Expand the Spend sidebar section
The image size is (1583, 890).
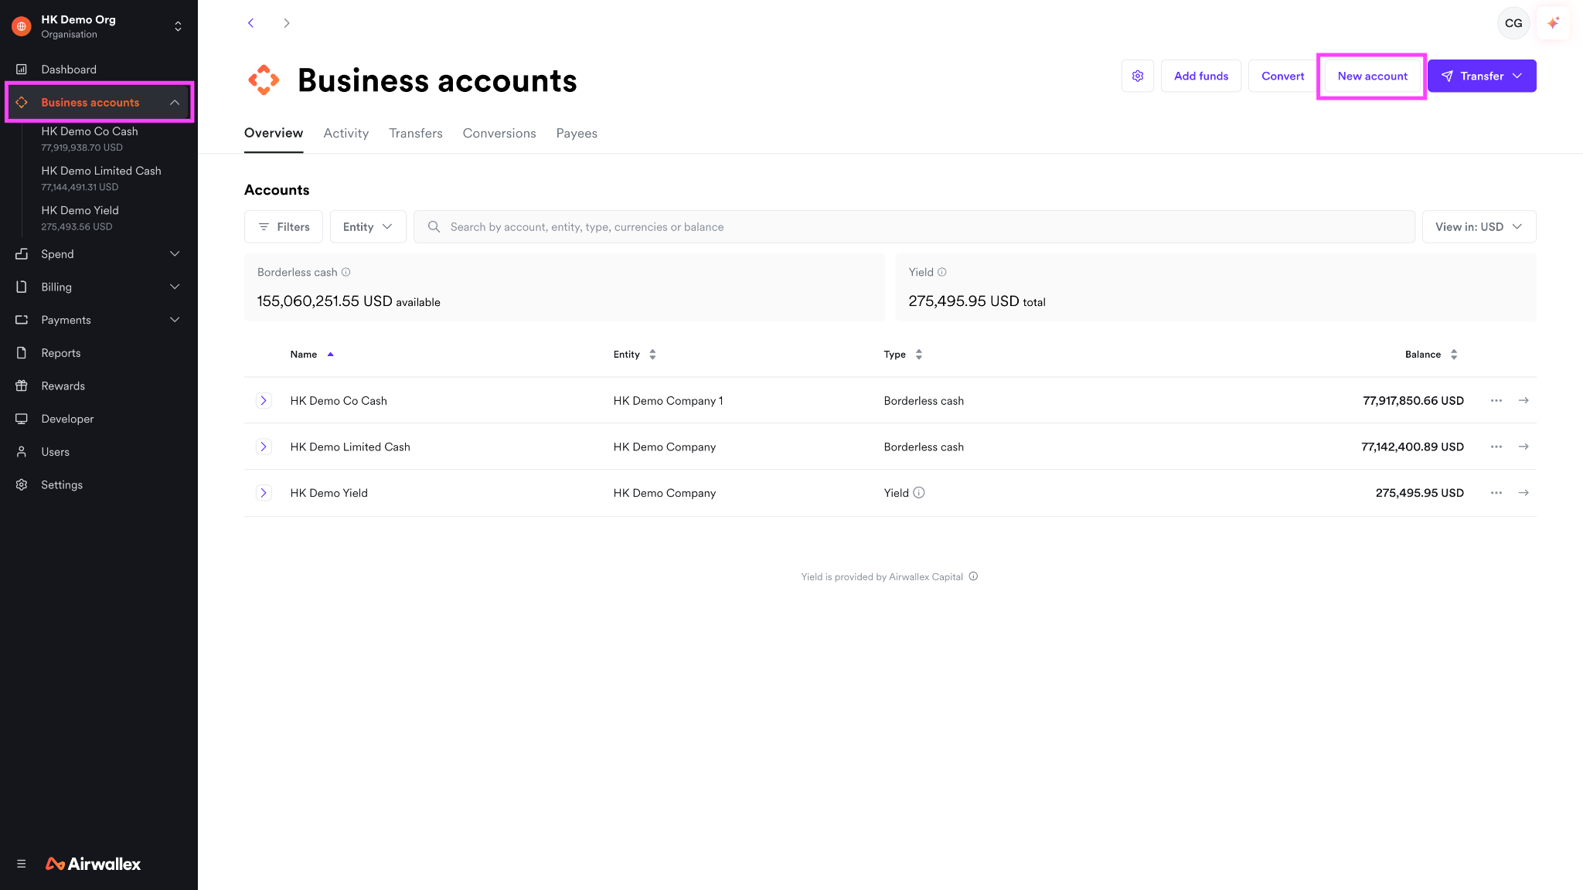[175, 254]
